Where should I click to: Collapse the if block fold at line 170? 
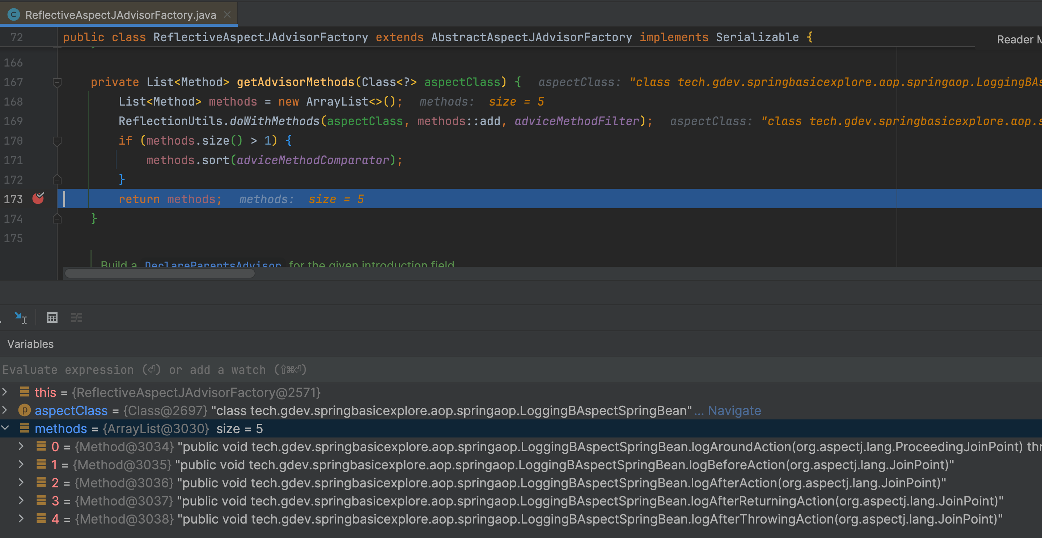57,141
